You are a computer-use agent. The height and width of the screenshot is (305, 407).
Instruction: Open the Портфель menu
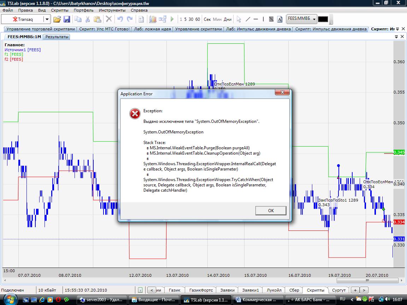click(x=83, y=10)
